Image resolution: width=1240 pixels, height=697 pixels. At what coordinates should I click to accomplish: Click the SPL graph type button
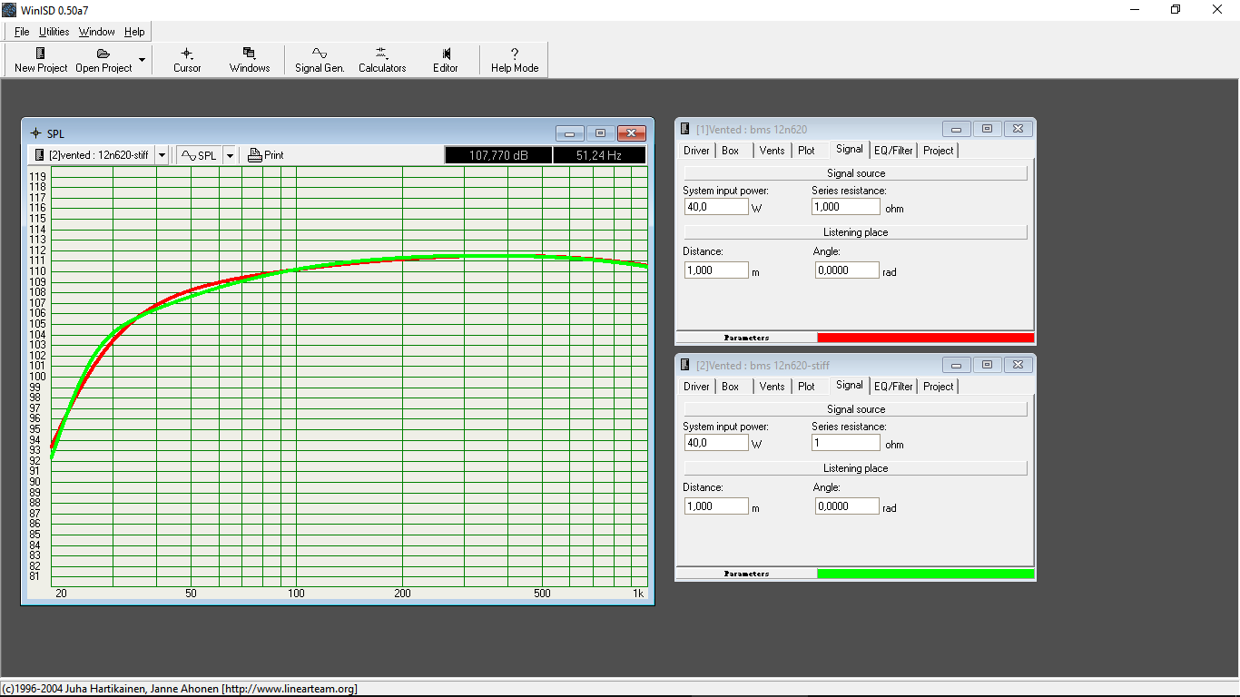click(x=199, y=155)
